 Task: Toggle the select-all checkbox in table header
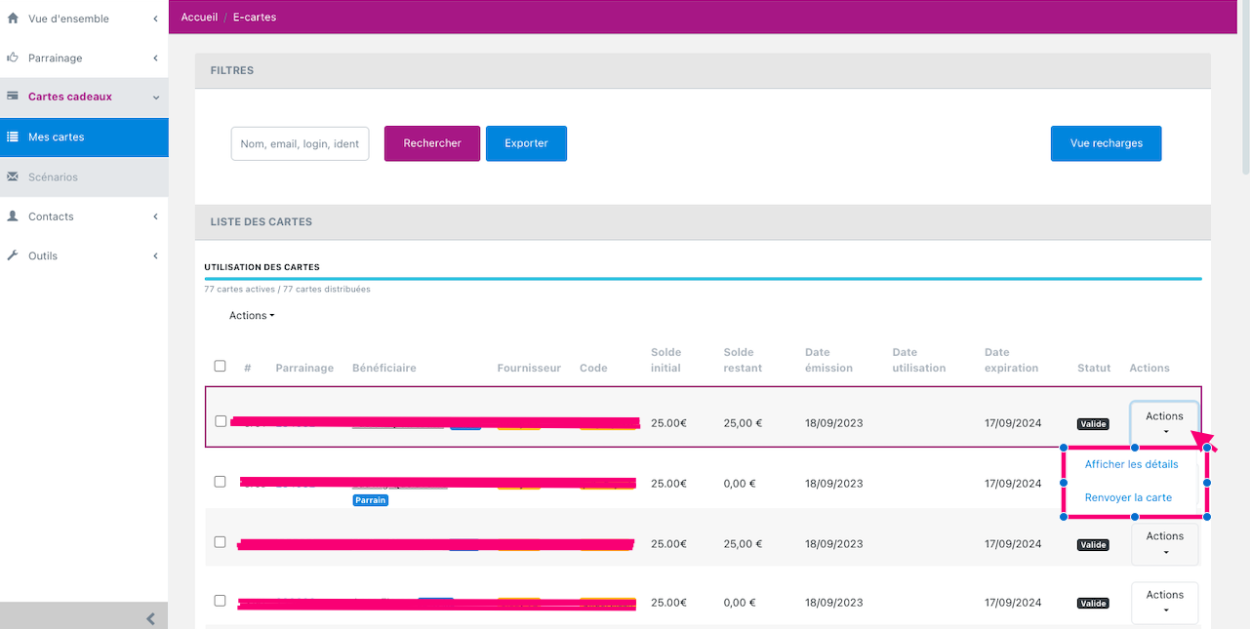click(220, 367)
